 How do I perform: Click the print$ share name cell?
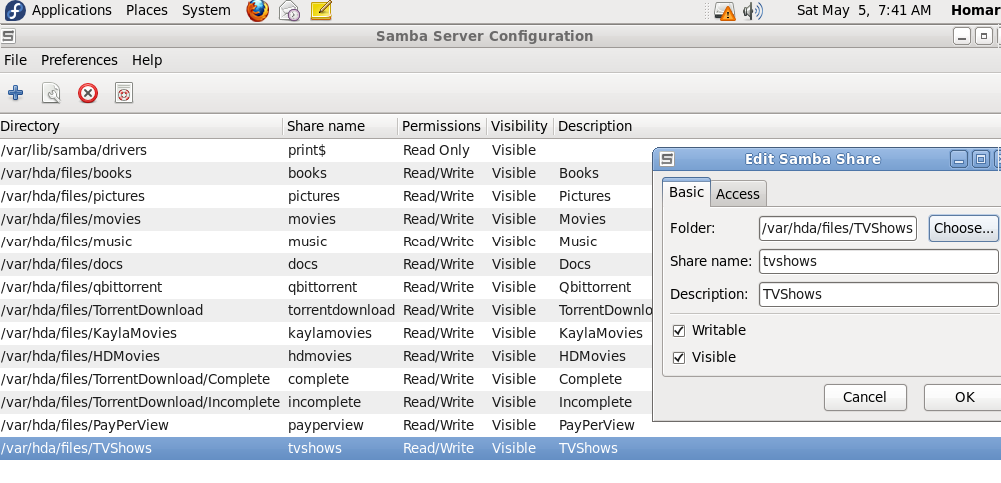307,151
